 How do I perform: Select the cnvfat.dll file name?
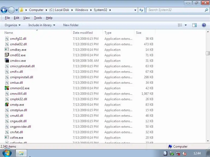coord(16,132)
